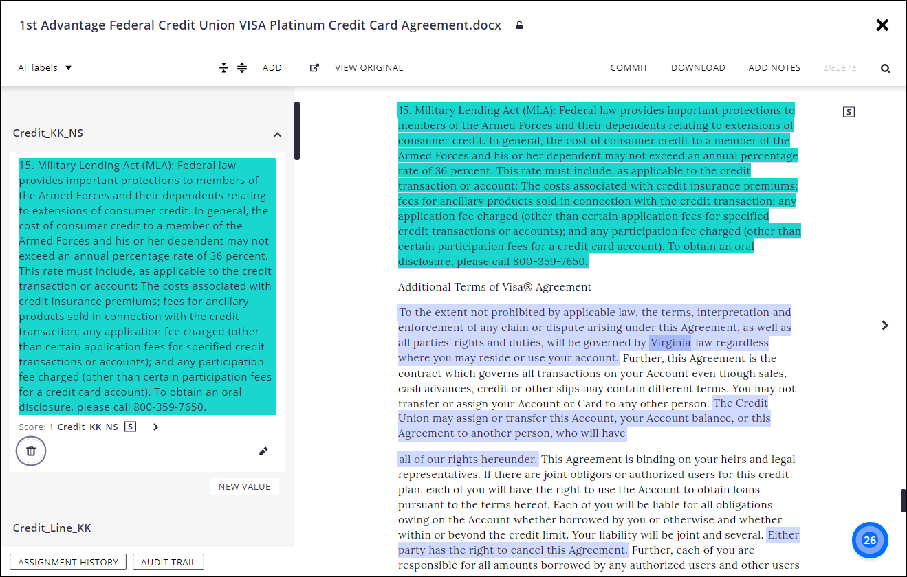Click the blue 26 notification badge
Viewport: 907px width, 577px height.
point(870,540)
